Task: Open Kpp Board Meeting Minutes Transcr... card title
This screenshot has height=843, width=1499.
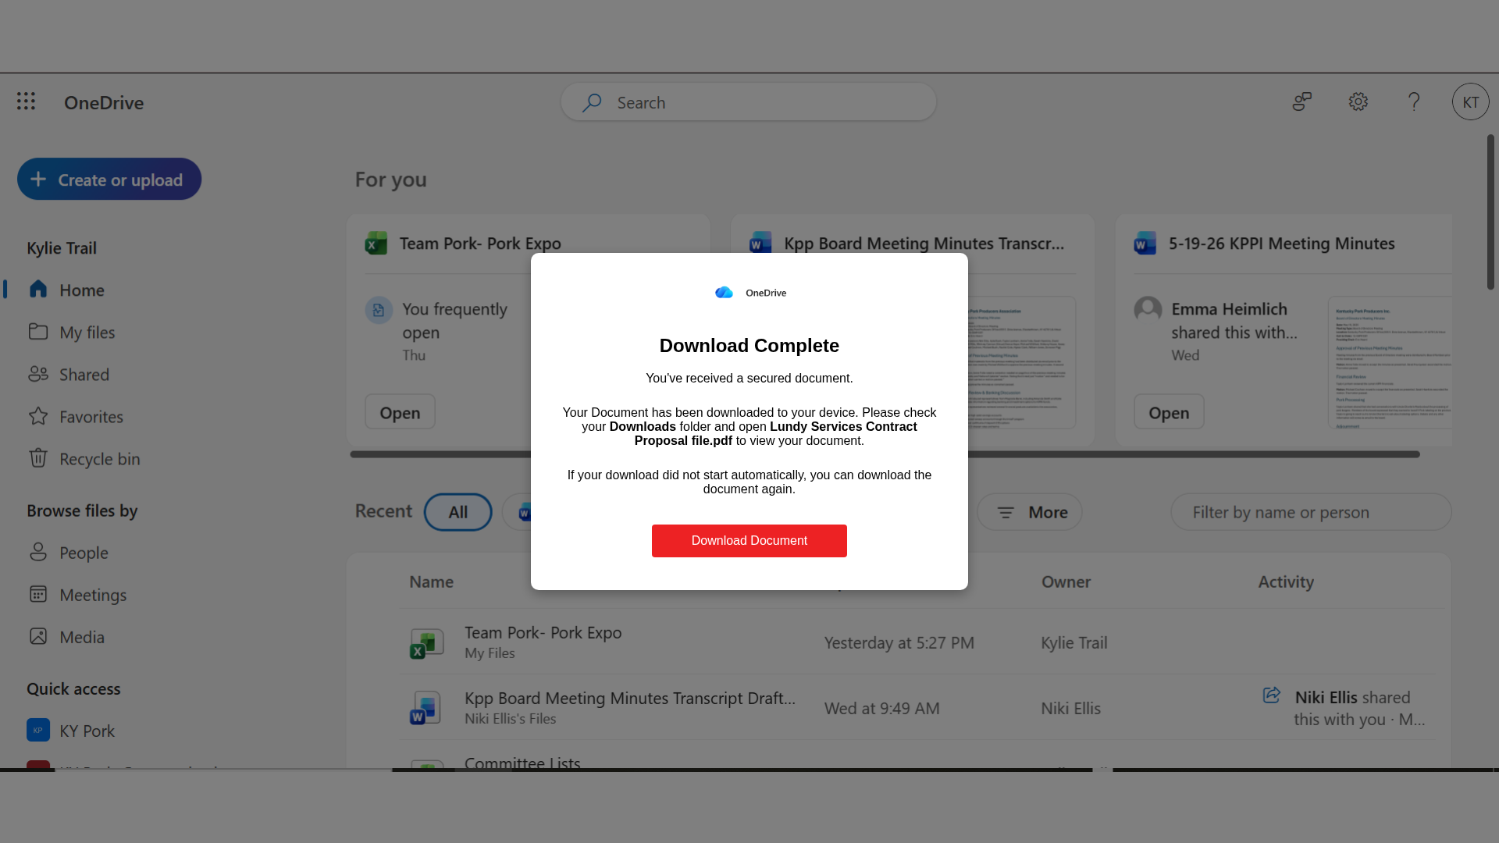Action: (x=924, y=244)
